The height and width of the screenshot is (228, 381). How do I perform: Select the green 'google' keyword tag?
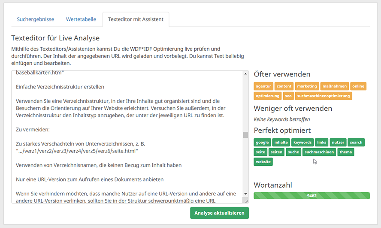(262, 143)
